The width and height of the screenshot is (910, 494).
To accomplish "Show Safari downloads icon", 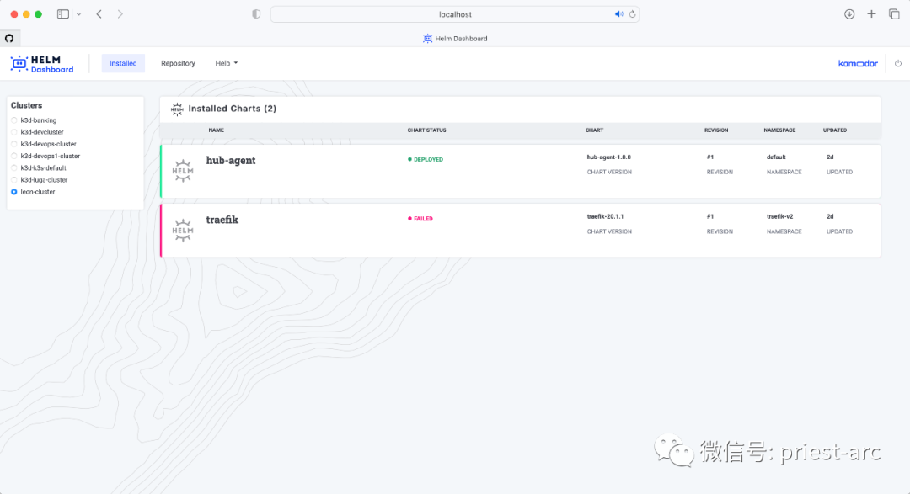I will pyautogui.click(x=849, y=14).
